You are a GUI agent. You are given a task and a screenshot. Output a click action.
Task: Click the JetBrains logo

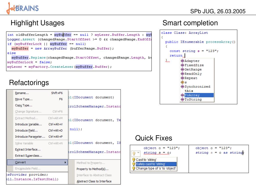tap(22, 8)
